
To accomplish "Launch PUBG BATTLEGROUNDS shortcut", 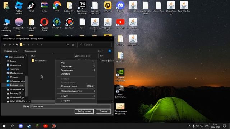I will (x=120, y=91).
